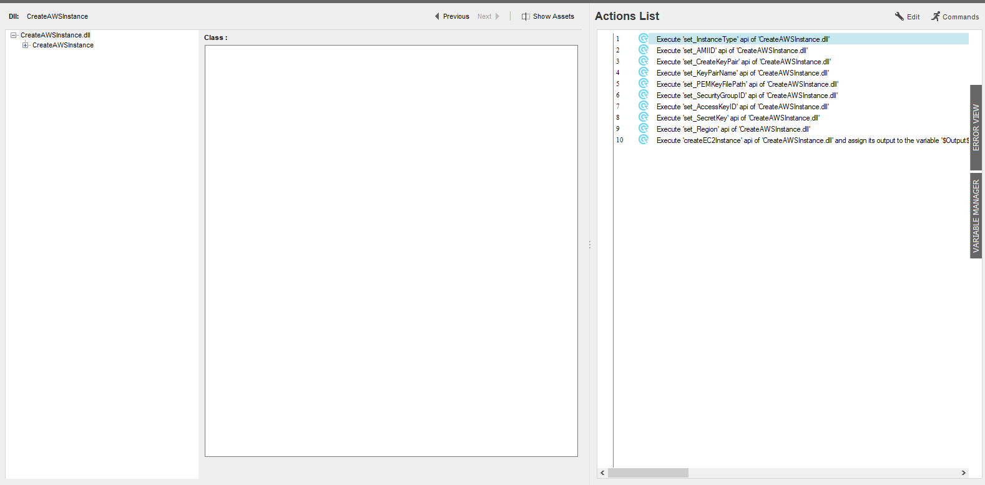Click the 'Actions List' heading
The height and width of the screenshot is (485, 985).
click(627, 16)
